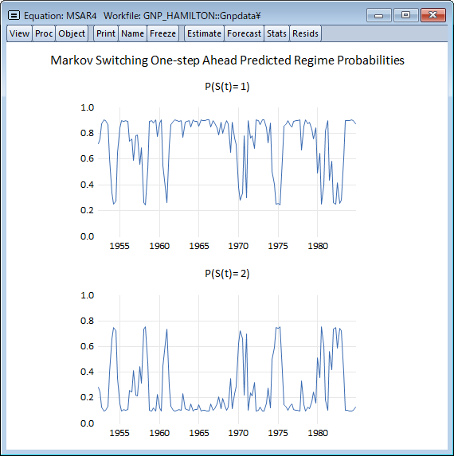
Task: Freeze the current graph view
Action: [162, 33]
